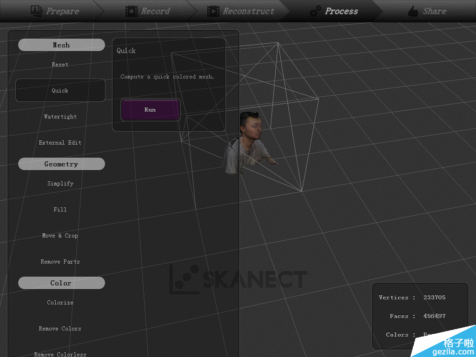The image size is (476, 357).
Task: Click the Reconstruct play-frame icon
Action: (213, 11)
